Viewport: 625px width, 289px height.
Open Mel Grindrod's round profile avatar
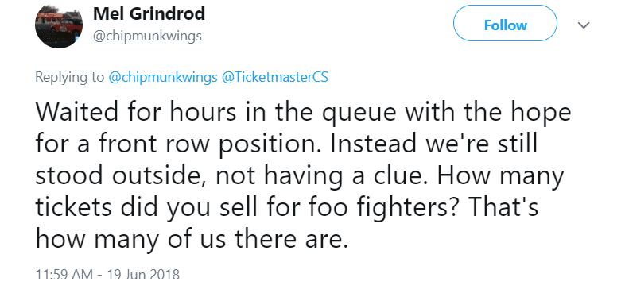tap(59, 25)
